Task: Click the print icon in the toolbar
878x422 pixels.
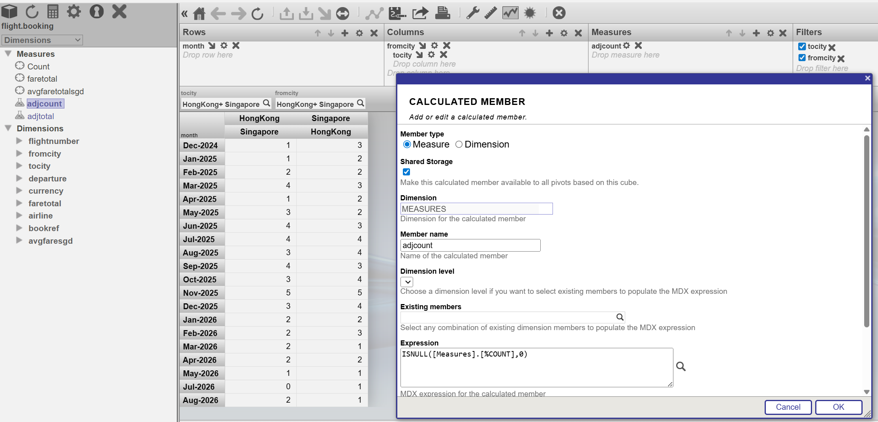Action: click(x=442, y=13)
